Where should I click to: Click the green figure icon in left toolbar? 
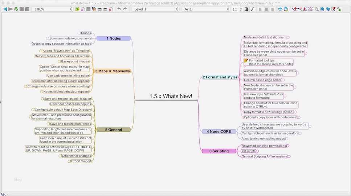pos(16,9)
